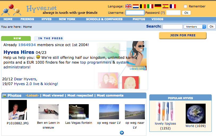Open the Ben en Leen in sneeuw thumbnail
Viewport: 216px width, 136px height.
click(x=48, y=112)
